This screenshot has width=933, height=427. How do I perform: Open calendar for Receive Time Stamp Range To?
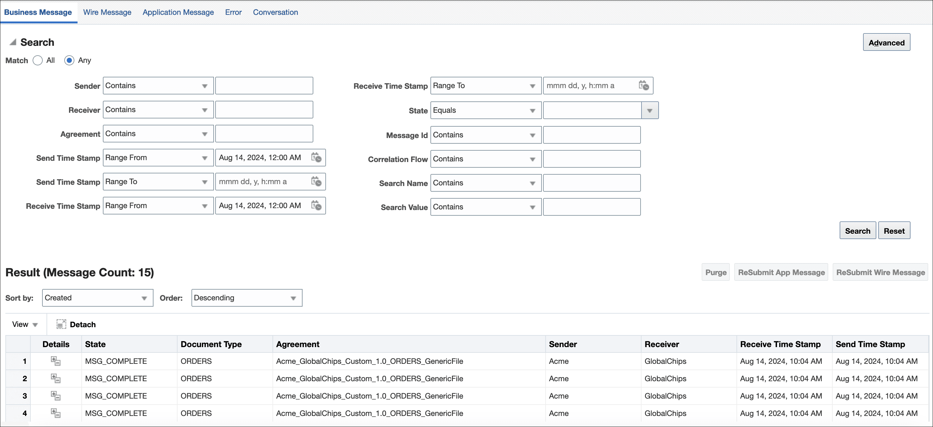pyautogui.click(x=644, y=85)
